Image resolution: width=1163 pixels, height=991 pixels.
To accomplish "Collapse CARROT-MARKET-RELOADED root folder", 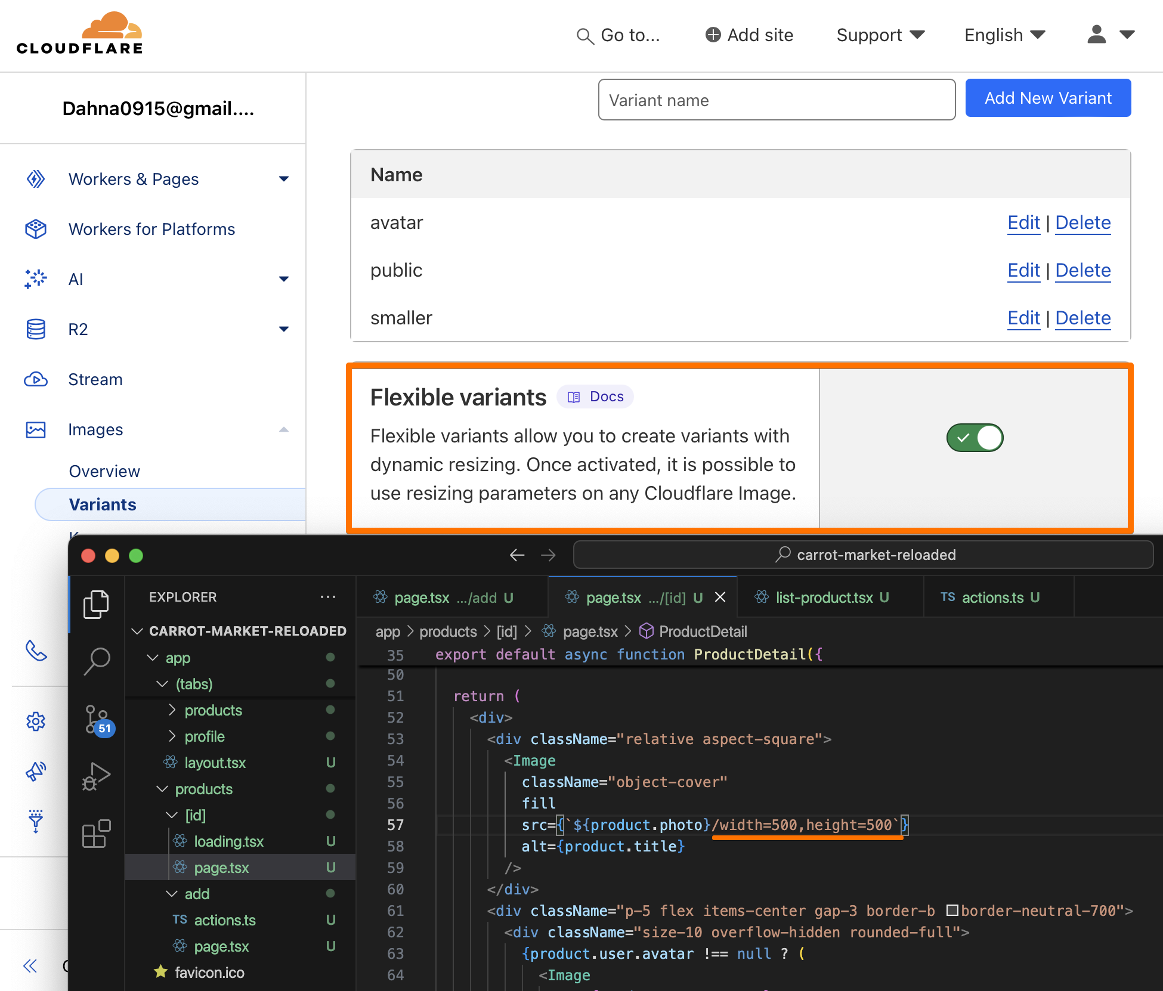I will point(137,631).
